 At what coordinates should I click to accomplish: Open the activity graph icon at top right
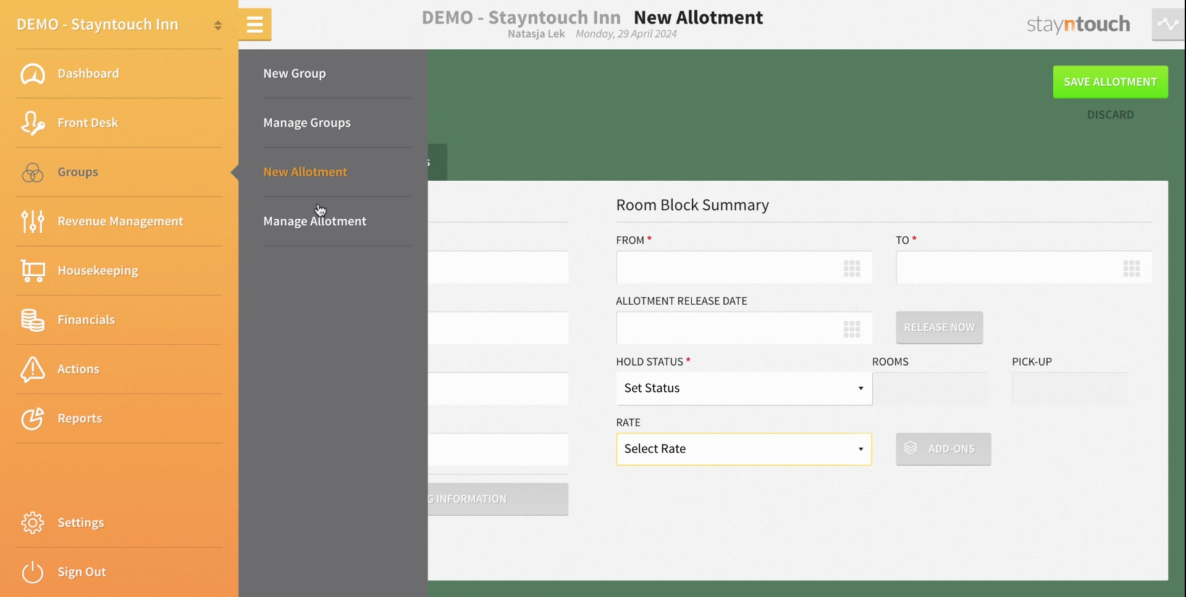(x=1168, y=25)
